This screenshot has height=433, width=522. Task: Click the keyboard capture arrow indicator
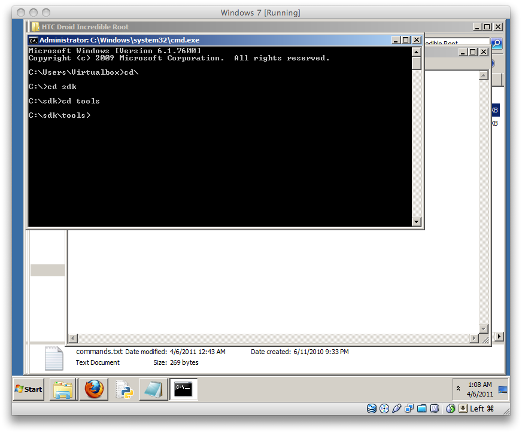click(x=463, y=408)
